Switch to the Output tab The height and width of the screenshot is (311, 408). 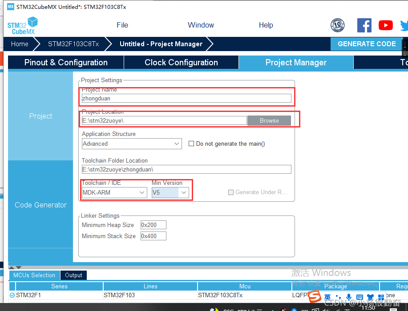point(74,275)
